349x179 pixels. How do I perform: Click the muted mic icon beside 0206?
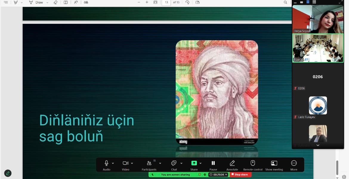pyautogui.click(x=295, y=88)
